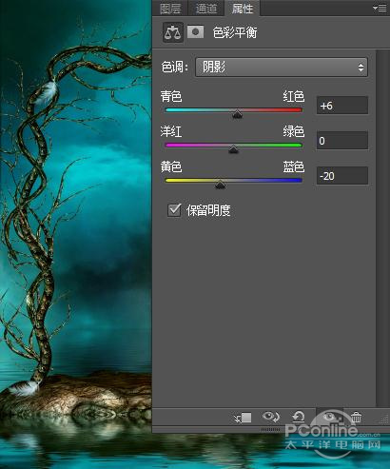This screenshot has width=390, height=469.
Task: Click the magenta-green value field showing 0
Action: point(342,141)
